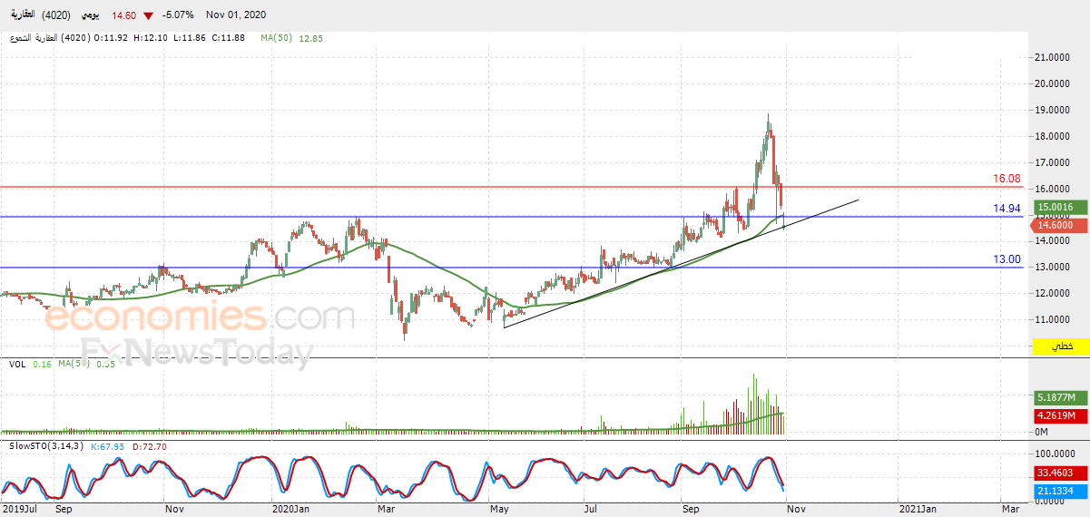
Task: Click the العقارية (4020) symbol name in header
Action: 41,15
